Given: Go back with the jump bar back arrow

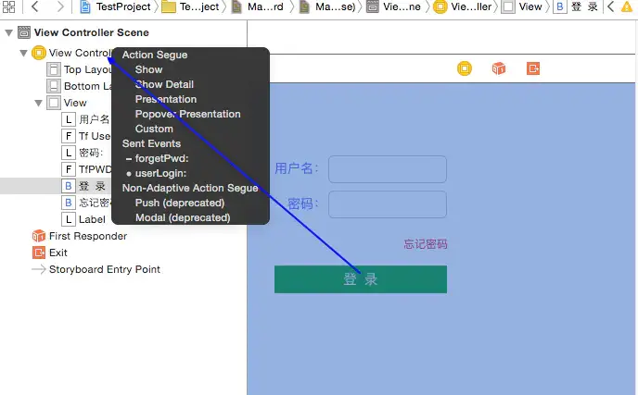Looking at the screenshot, I should tap(34, 7).
